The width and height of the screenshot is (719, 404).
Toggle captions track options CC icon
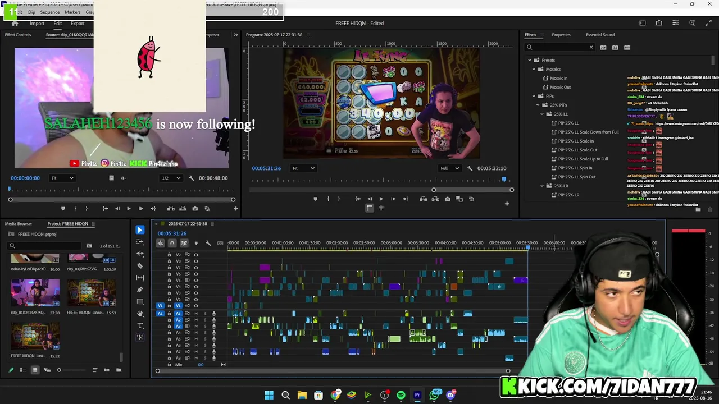pos(220,243)
